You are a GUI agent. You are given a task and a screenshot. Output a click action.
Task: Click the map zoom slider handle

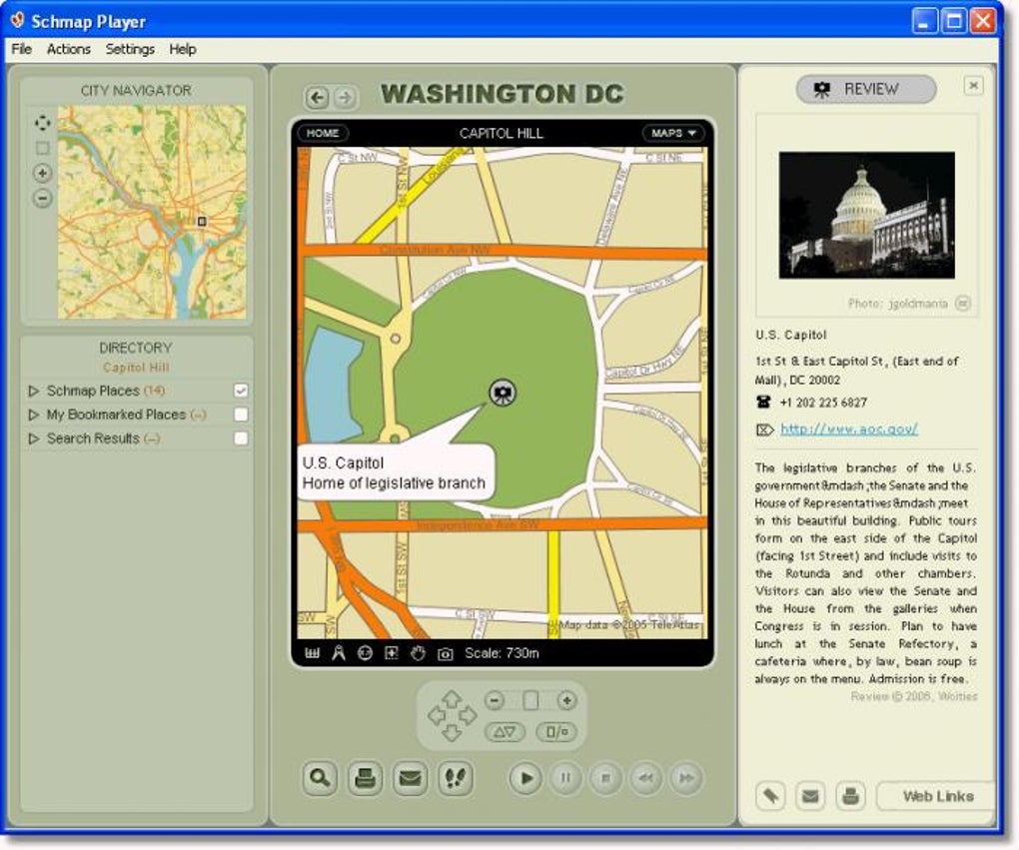[530, 700]
